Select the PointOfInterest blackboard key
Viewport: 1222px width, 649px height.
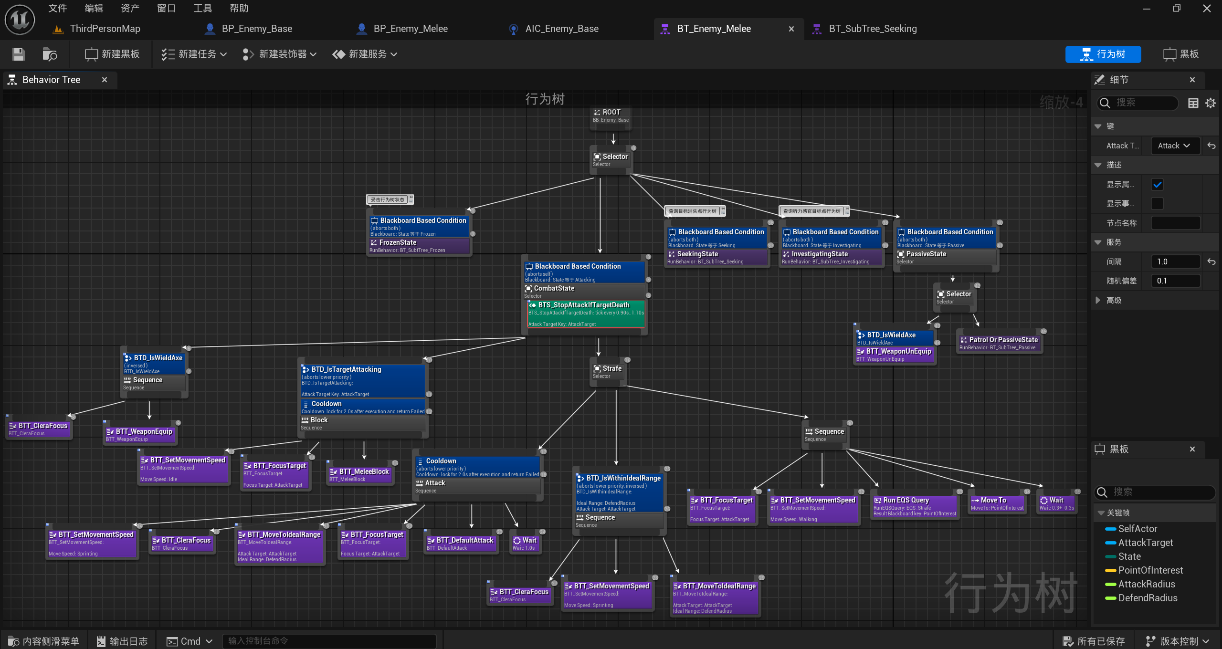(x=1150, y=570)
